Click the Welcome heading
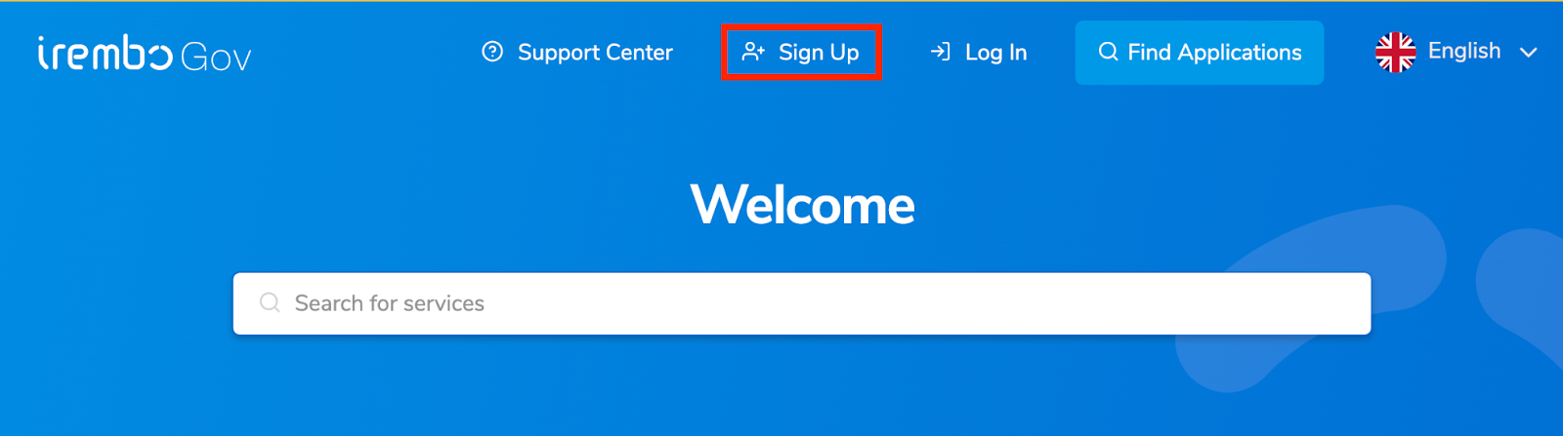1563x436 pixels. [x=802, y=205]
